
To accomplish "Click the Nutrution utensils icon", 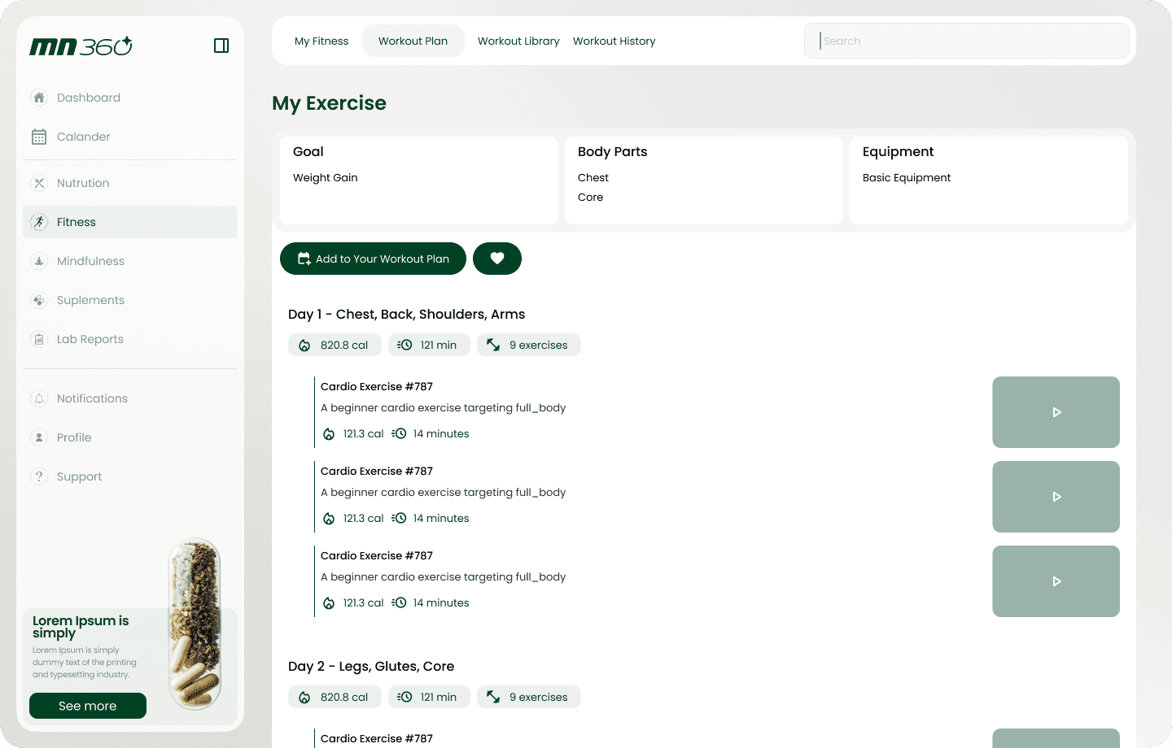I will click(x=39, y=183).
